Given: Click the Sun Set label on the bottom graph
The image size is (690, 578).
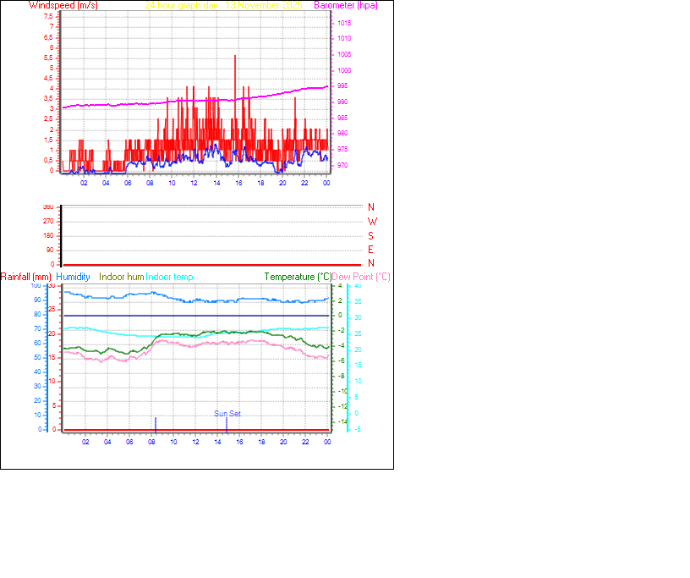Looking at the screenshot, I should 227,413.
